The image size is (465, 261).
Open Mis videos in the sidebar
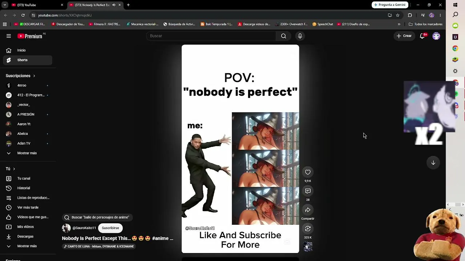[28, 227]
